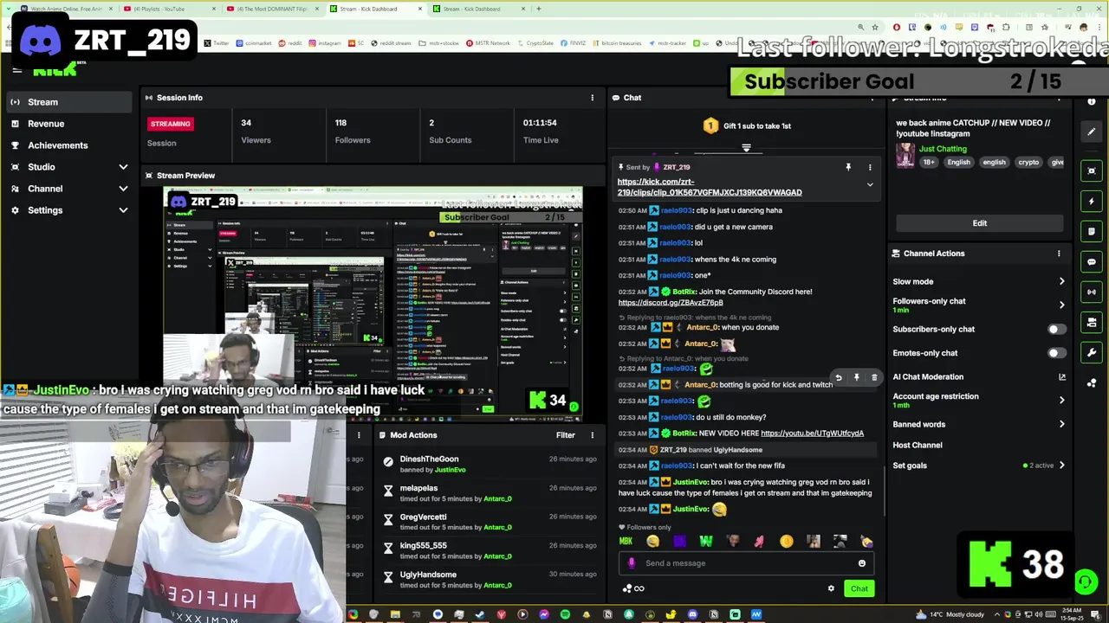Expand the Studio submenu chevron
Image resolution: width=1109 pixels, height=623 pixels.
123,167
